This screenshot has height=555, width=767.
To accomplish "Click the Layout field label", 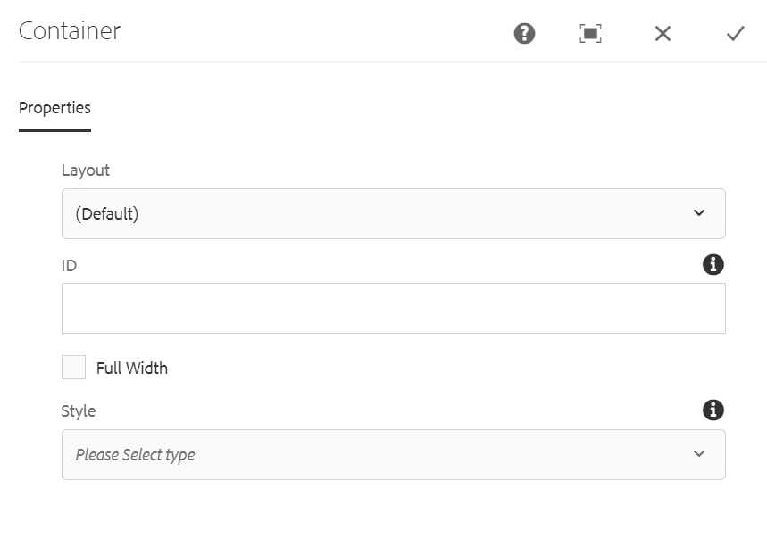I will click(86, 170).
